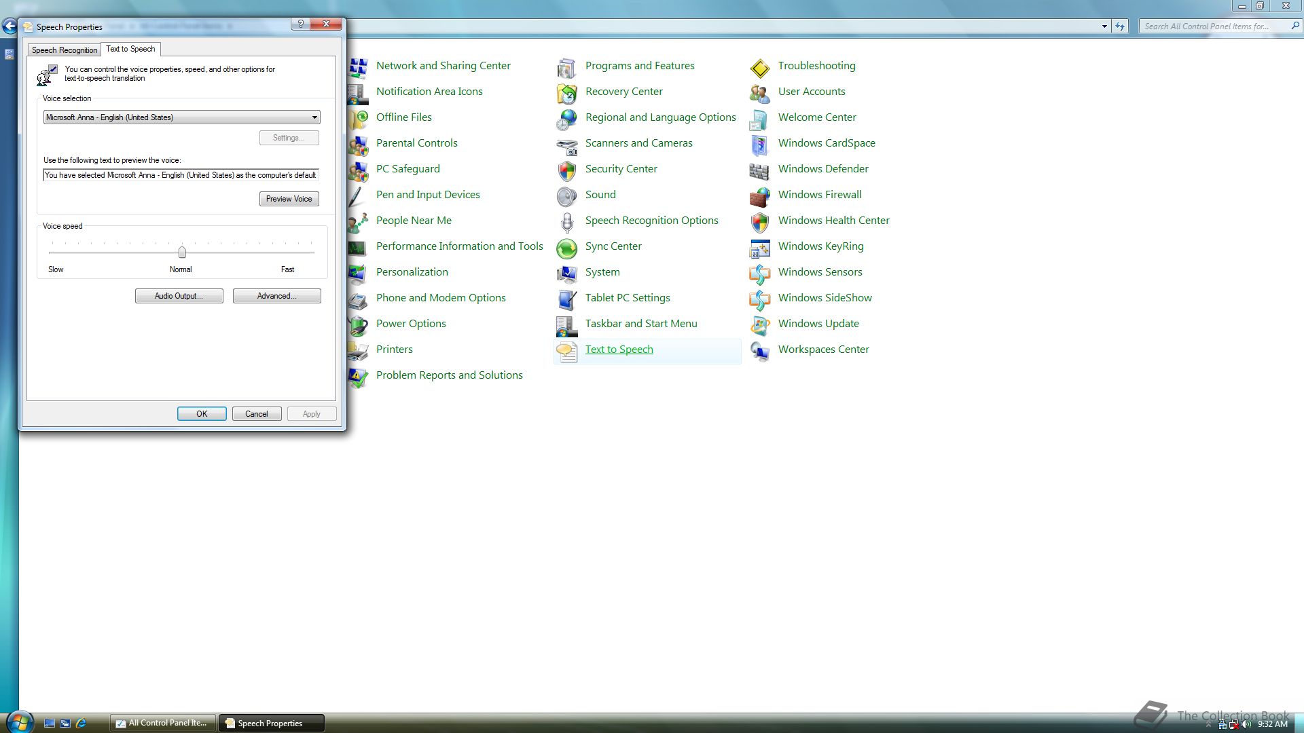Click the Speech Properties taskbar button
Viewport: 1304px width, 733px height.
pyautogui.click(x=271, y=723)
